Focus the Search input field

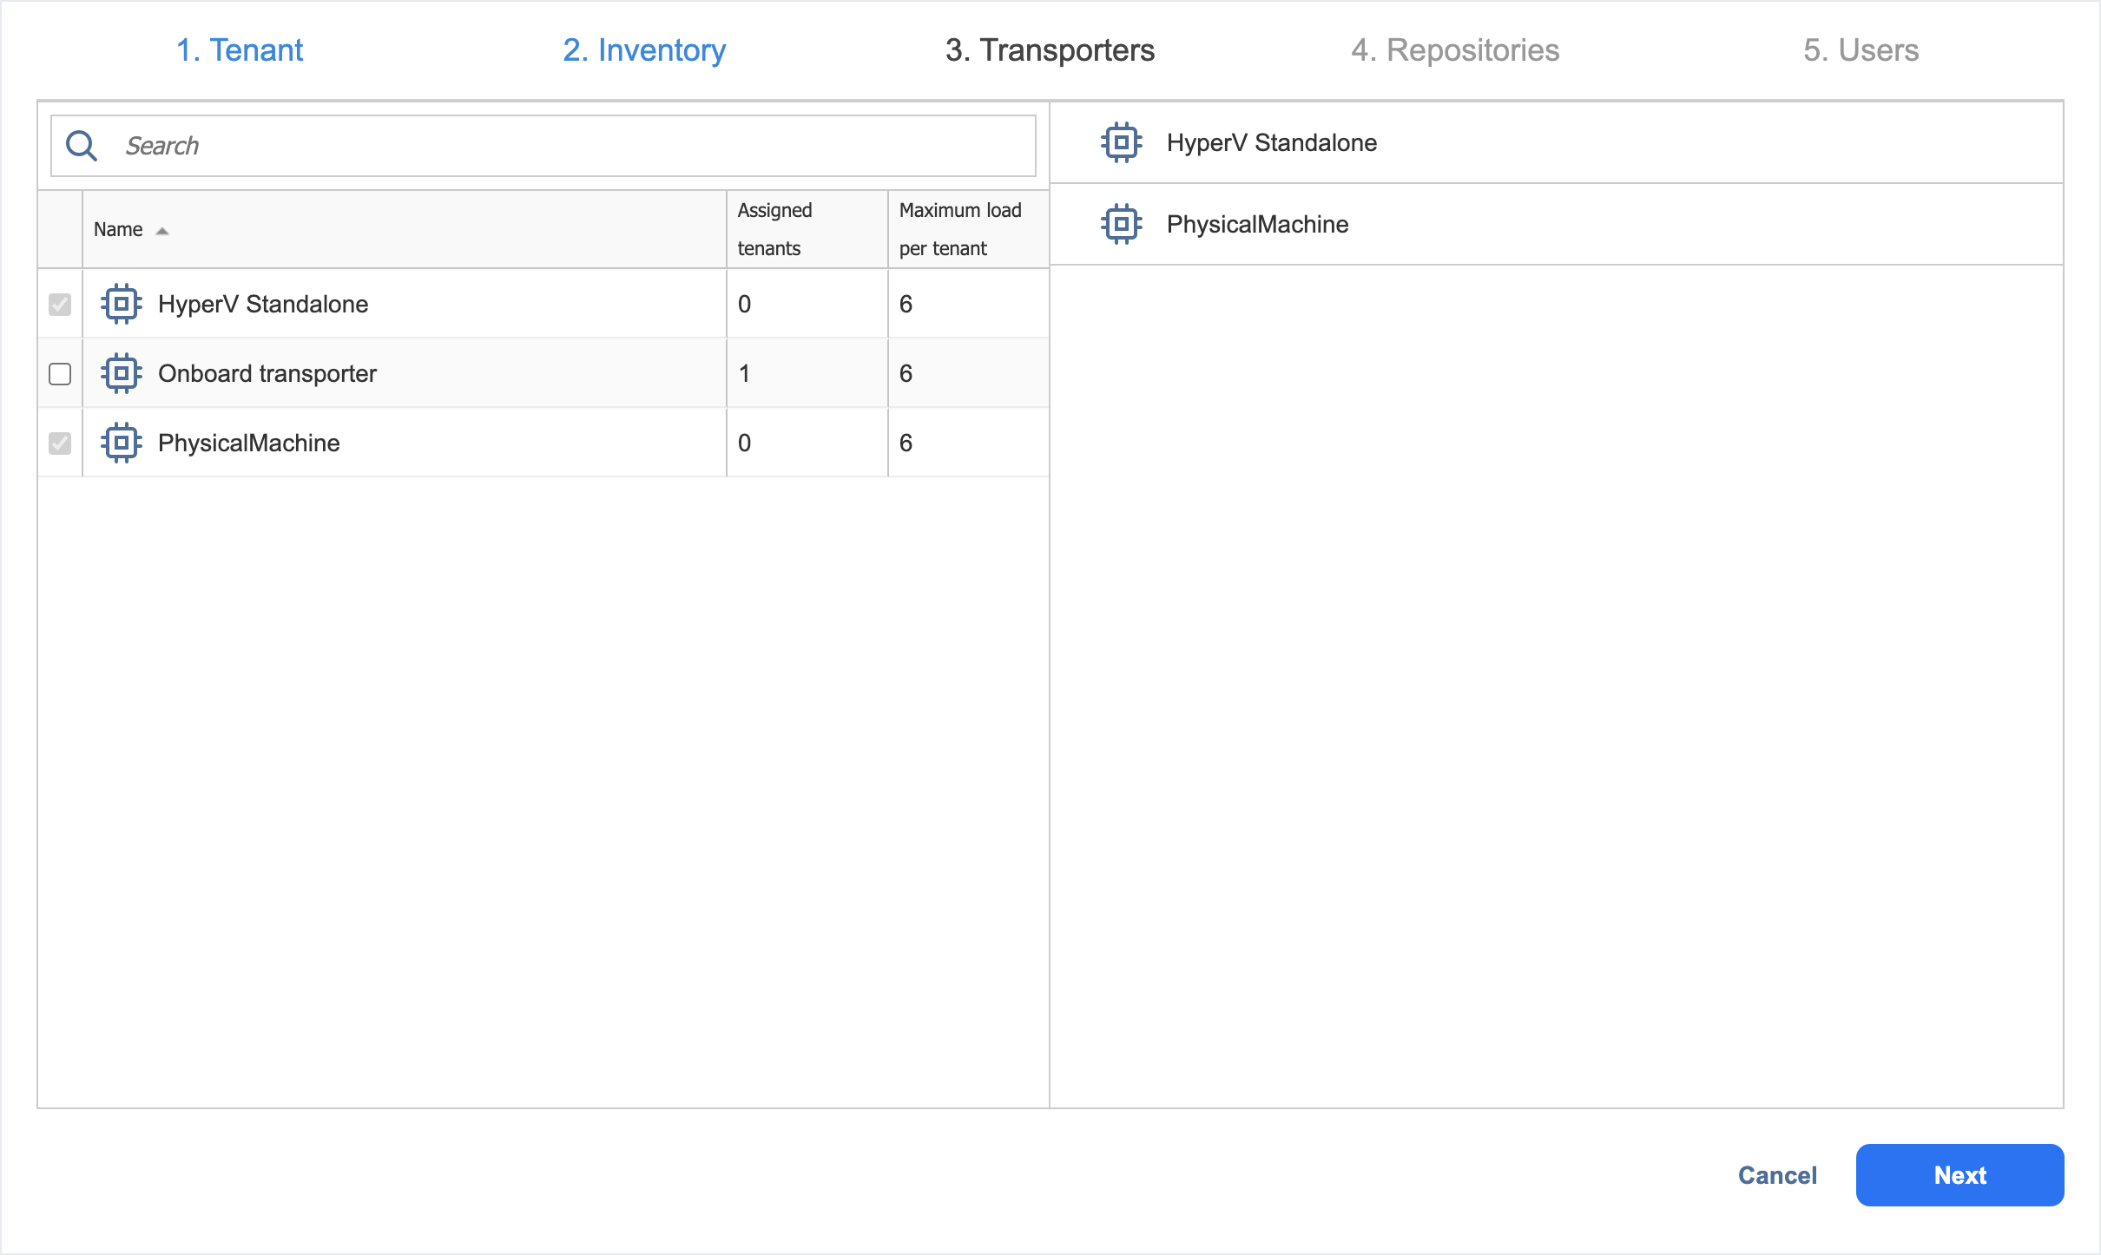pyautogui.click(x=573, y=146)
